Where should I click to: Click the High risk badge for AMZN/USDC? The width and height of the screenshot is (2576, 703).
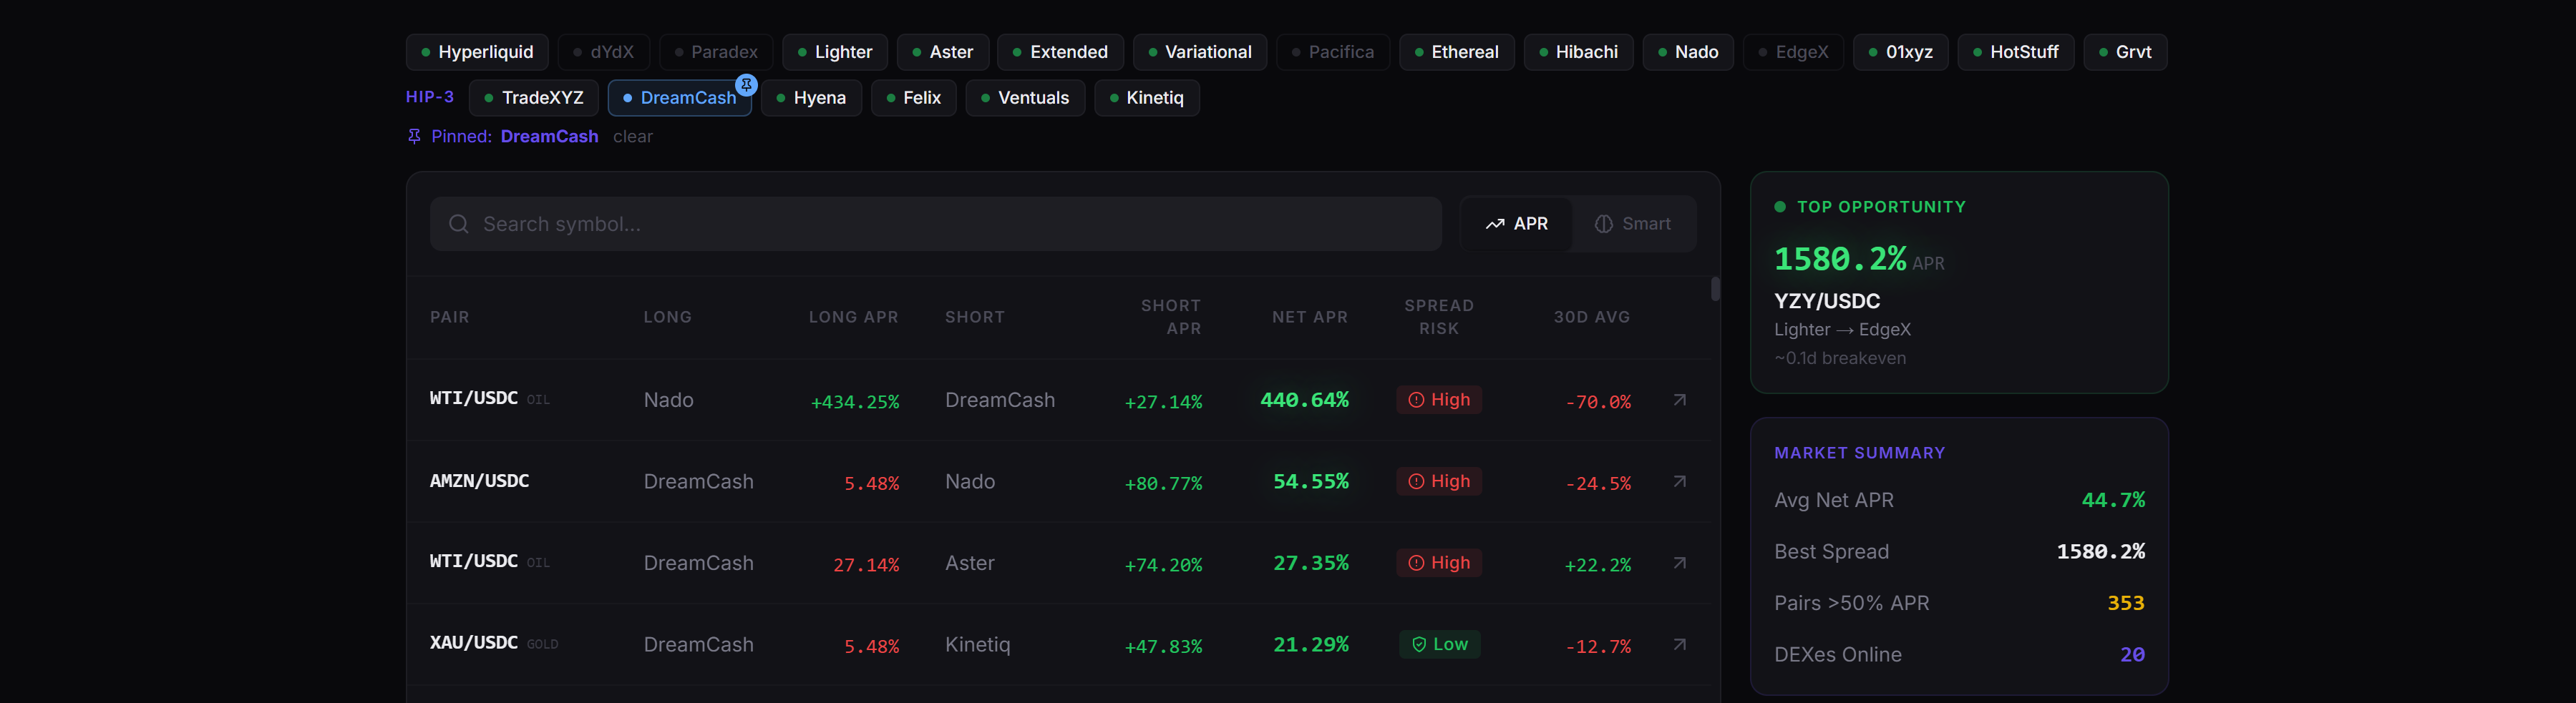(x=1439, y=481)
